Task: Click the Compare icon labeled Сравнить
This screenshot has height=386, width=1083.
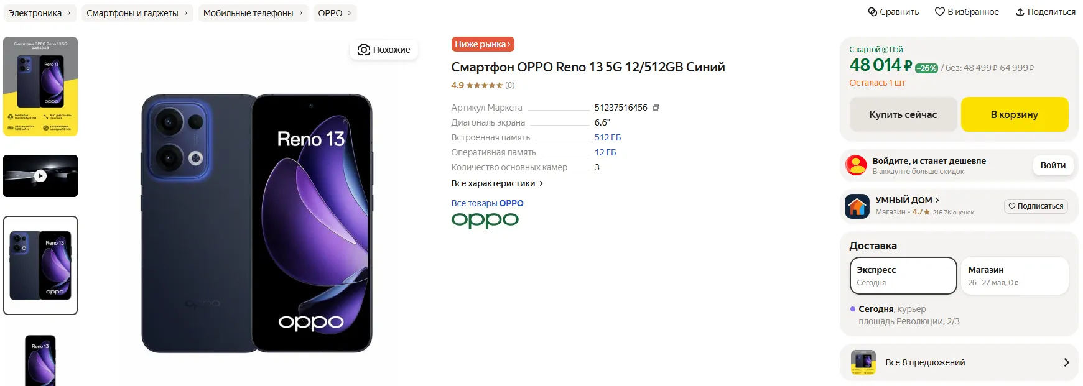Action: pyautogui.click(x=873, y=12)
